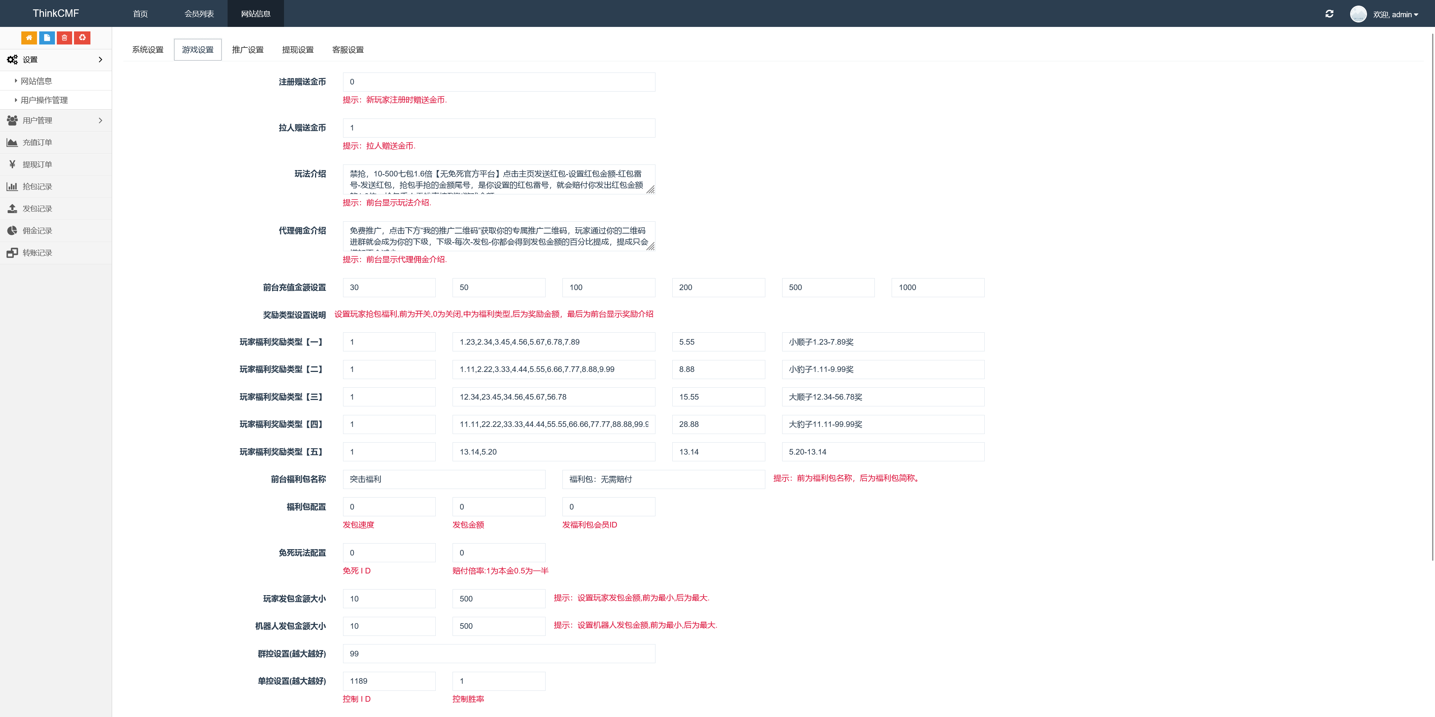Click the 提现订单 yen icon
1435x717 pixels.
pos(12,164)
